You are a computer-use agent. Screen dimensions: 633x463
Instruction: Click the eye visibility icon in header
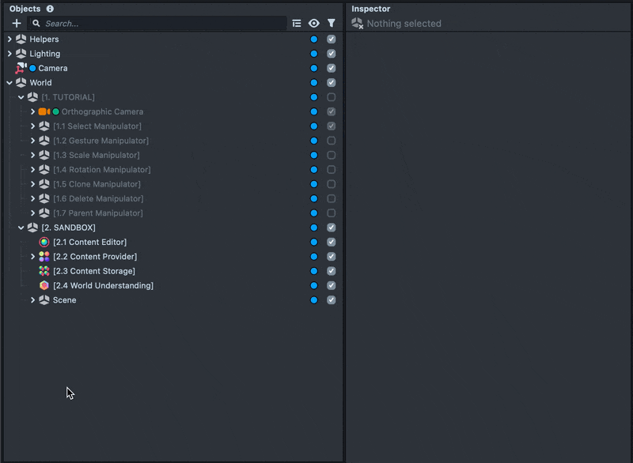pos(314,24)
